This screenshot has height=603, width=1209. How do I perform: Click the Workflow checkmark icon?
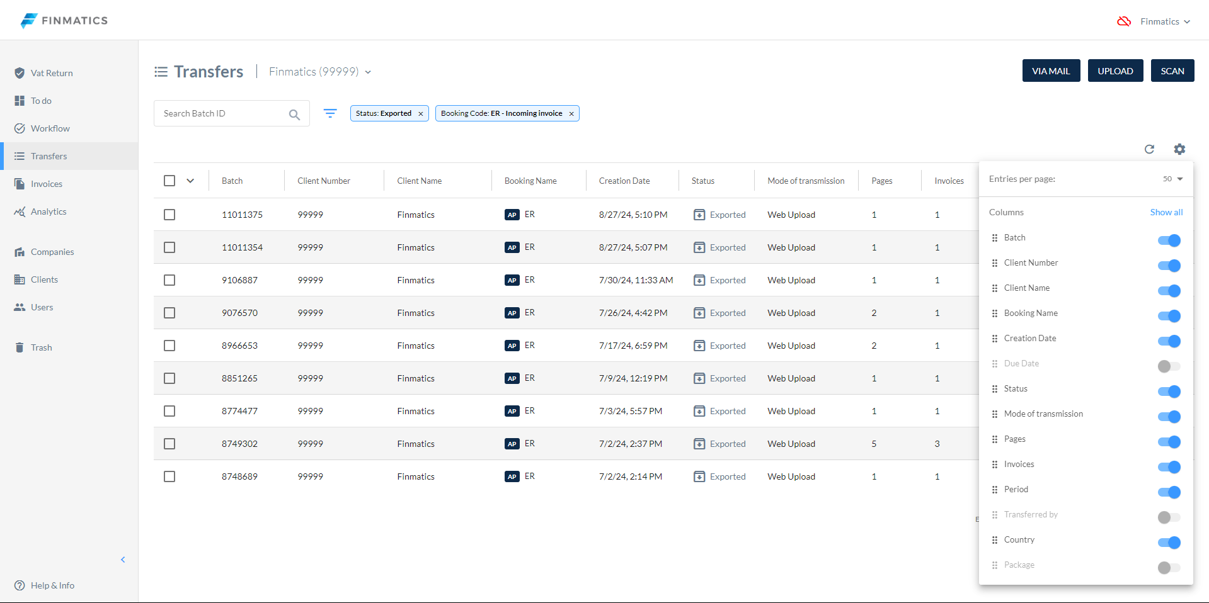point(20,128)
